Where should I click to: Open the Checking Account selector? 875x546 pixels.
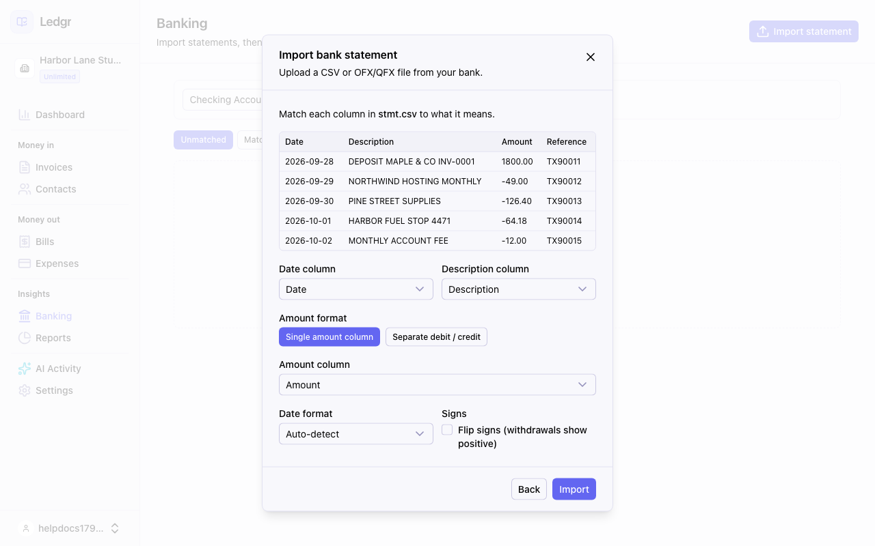(x=223, y=100)
